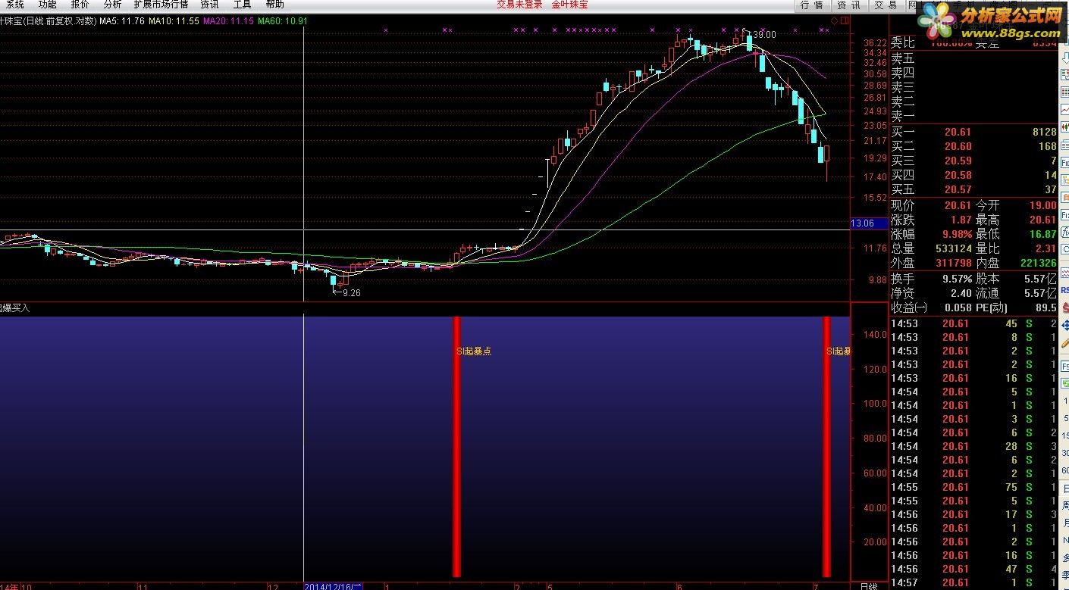Viewport: 1069px width, 590px height.
Task: Click the MA5: 11.76 indicator label
Action: 123,21
